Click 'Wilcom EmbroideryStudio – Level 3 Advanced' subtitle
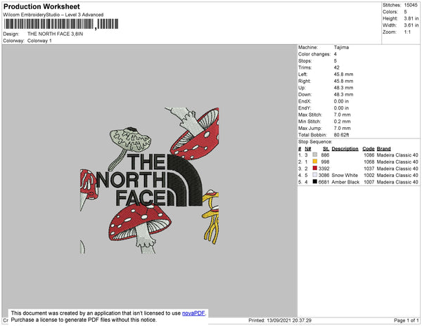The width and height of the screenshot is (422, 326). tap(53, 15)
